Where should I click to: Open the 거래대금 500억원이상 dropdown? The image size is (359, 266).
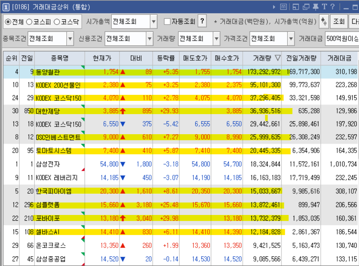click(x=342, y=39)
